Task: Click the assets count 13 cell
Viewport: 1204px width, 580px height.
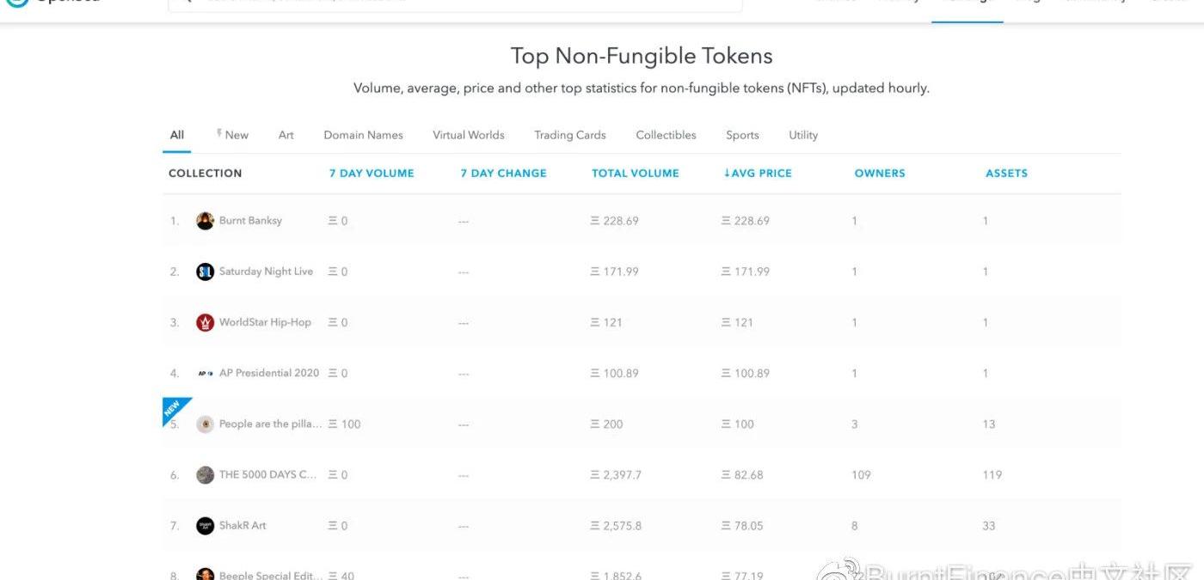Action: [x=989, y=424]
